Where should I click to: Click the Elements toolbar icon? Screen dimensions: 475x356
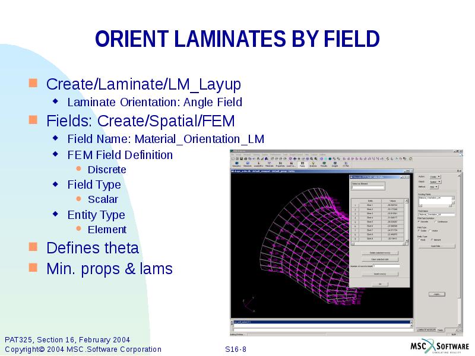247,164
